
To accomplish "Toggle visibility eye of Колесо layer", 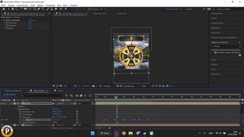I will click(2, 104).
